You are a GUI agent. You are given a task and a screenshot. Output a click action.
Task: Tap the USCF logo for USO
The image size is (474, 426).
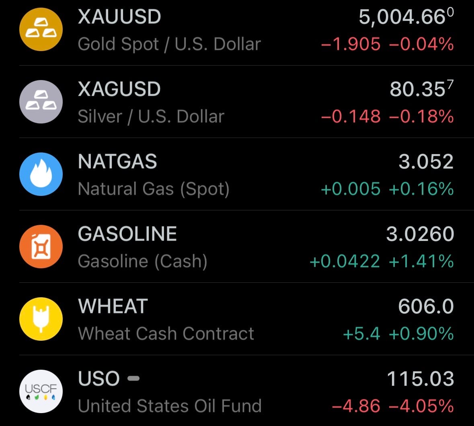tap(41, 391)
